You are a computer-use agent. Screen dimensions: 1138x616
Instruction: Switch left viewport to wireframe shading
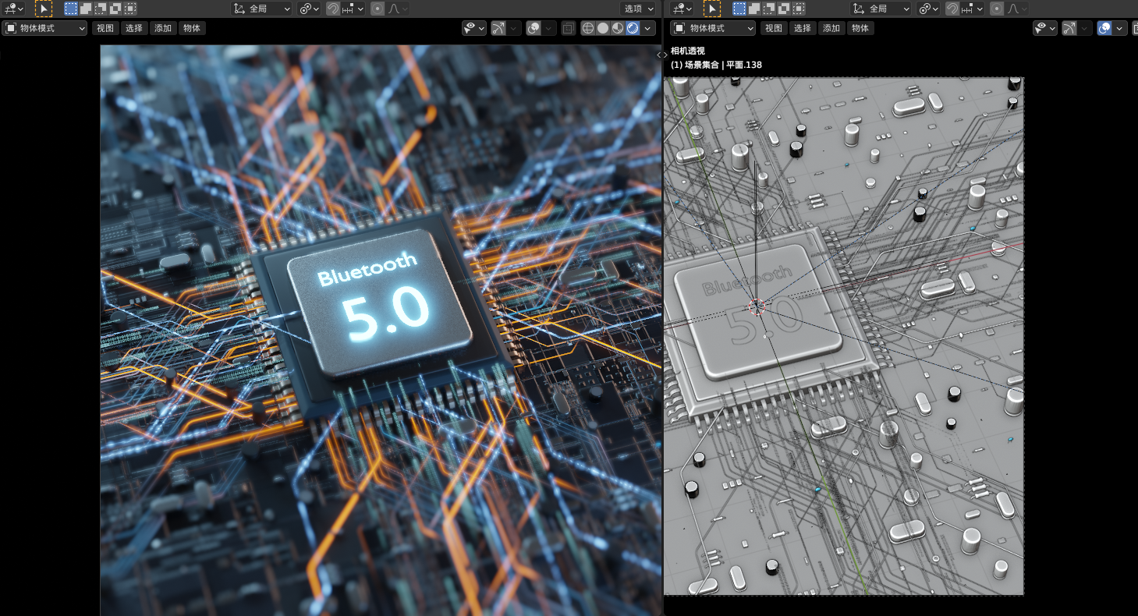[x=589, y=28]
